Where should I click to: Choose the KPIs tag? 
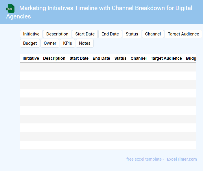point(67,43)
